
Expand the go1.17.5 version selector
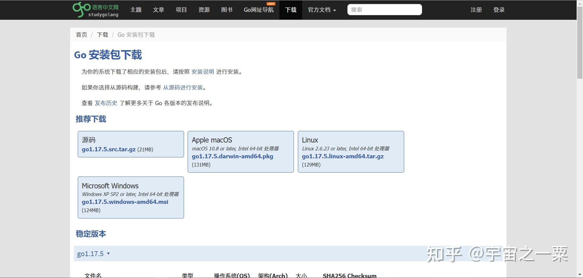[x=93, y=254]
